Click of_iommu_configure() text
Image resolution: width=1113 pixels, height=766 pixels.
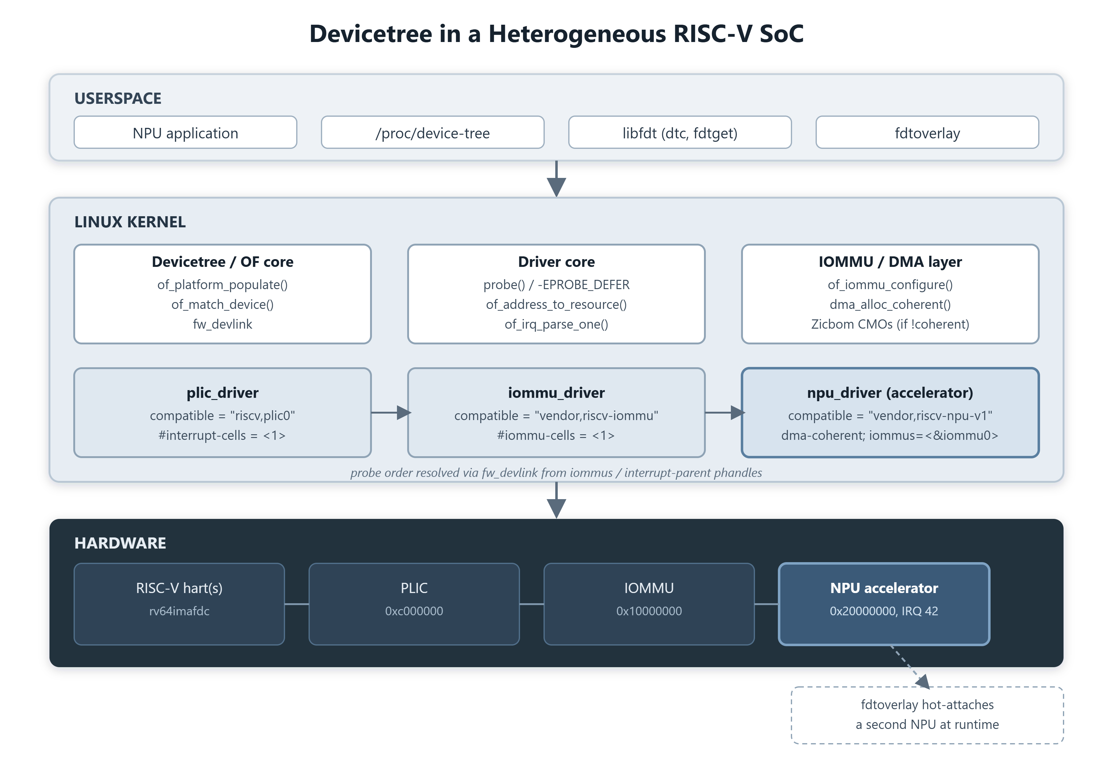pos(890,284)
